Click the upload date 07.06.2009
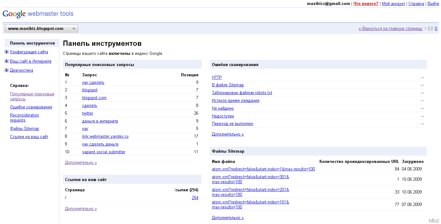This screenshot has width=441, height=224. [412, 205]
